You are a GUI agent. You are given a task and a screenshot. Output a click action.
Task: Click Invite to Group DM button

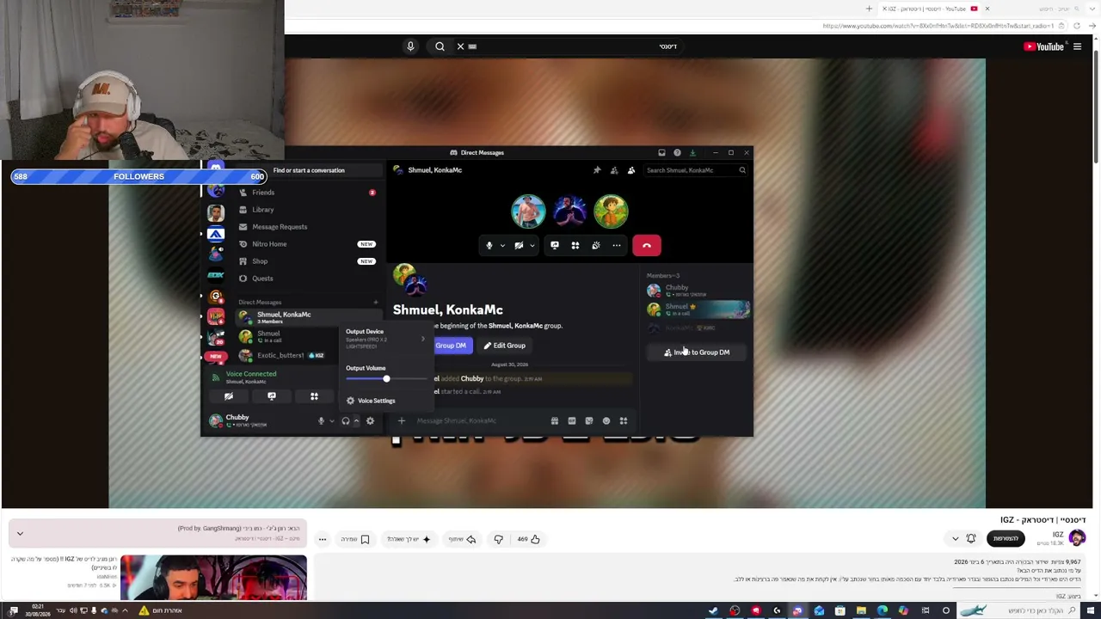(697, 352)
